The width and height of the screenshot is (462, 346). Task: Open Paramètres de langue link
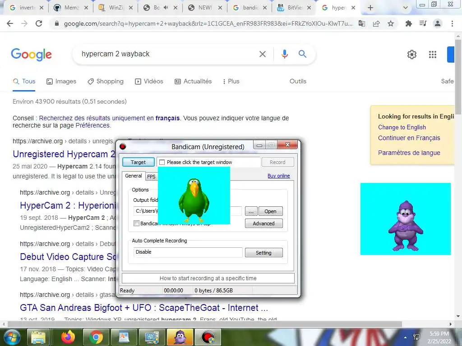tap(409, 153)
